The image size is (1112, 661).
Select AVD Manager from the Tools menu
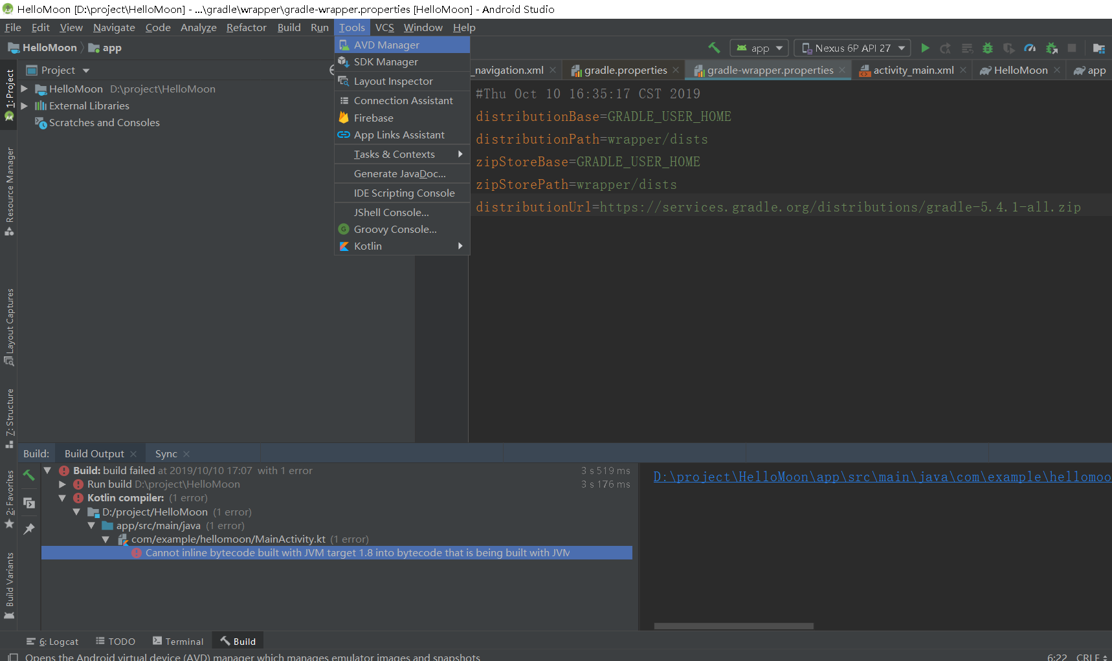[387, 45]
